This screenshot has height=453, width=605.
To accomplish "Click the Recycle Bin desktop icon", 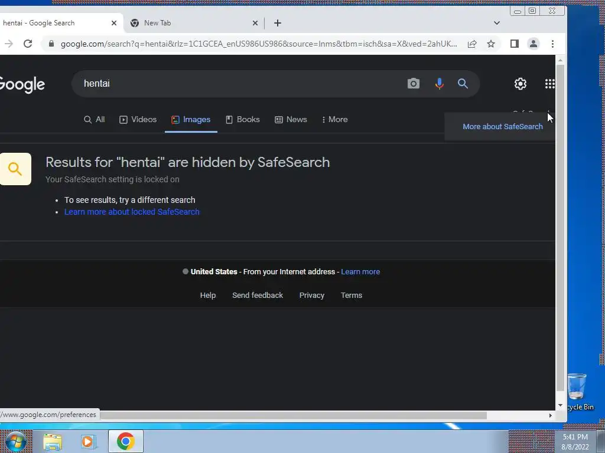I will click(x=578, y=392).
